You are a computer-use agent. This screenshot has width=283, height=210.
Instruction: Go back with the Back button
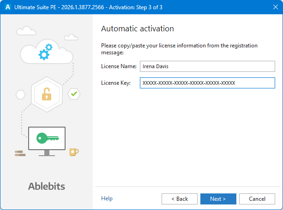(180, 199)
